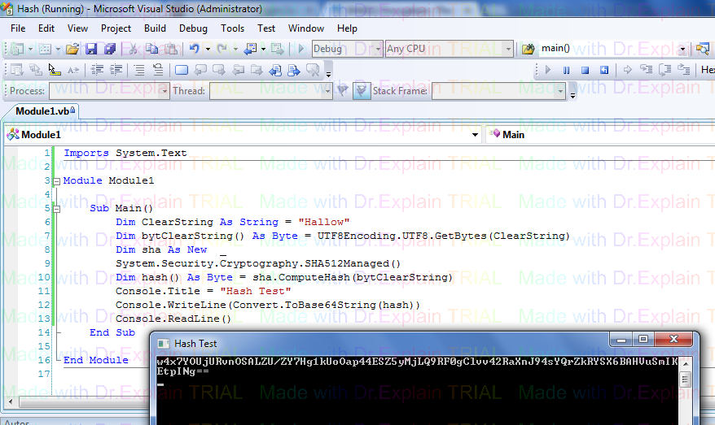Click the Show Next Statement arrow icon
This screenshot has width=715, height=425.
pos(627,70)
